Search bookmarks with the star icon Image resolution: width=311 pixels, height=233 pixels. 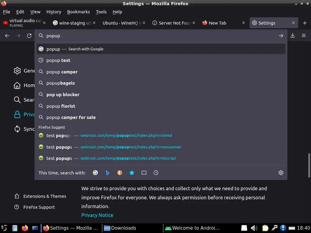pyautogui.click(x=132, y=173)
